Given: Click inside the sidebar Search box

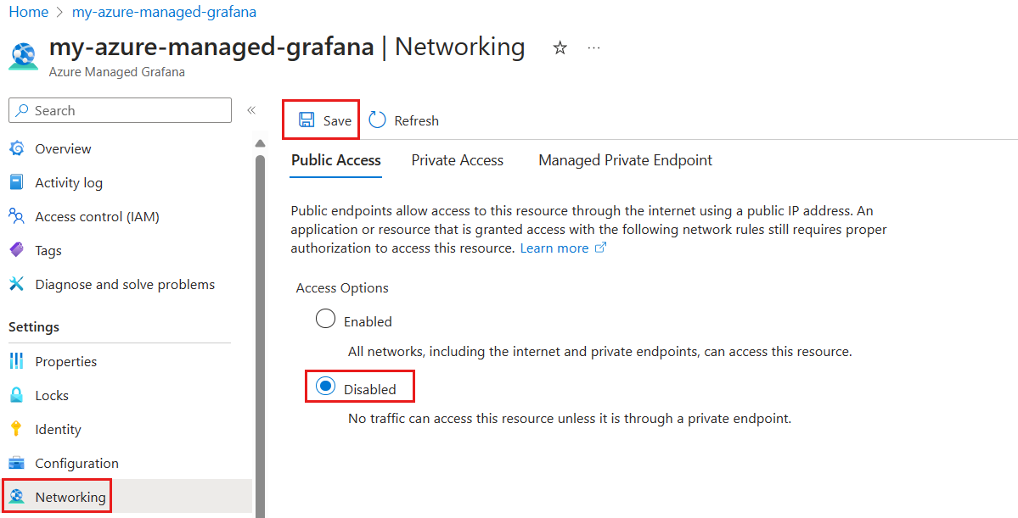Looking at the screenshot, I should point(119,110).
